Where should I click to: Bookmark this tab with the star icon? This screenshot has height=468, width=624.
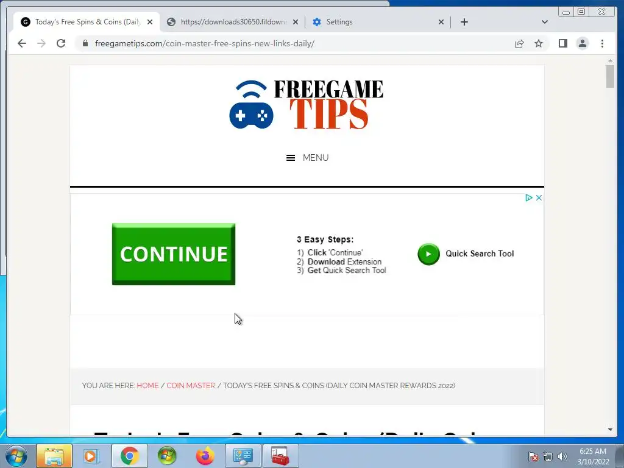click(x=539, y=43)
